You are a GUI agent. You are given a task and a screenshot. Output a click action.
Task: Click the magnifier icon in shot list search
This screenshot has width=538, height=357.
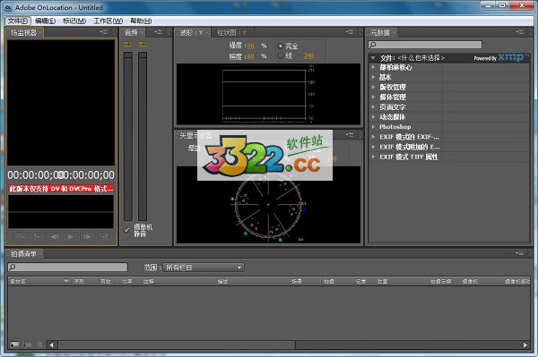[x=13, y=267]
